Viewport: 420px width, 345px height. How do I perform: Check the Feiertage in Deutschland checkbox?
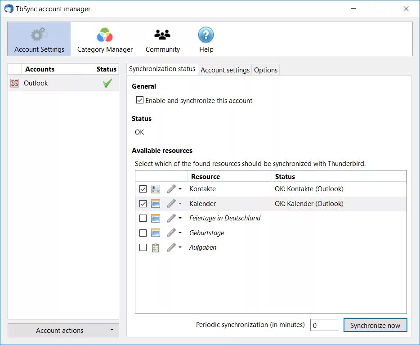pyautogui.click(x=143, y=218)
